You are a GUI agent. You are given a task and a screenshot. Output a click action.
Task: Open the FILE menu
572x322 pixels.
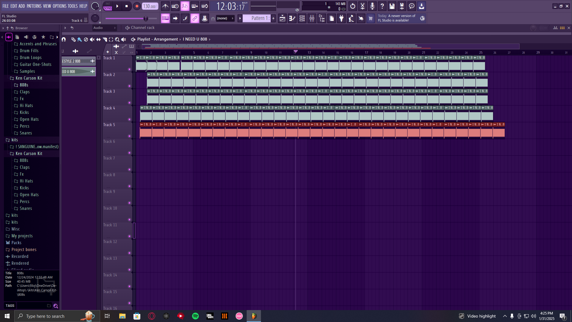[x=6, y=6]
